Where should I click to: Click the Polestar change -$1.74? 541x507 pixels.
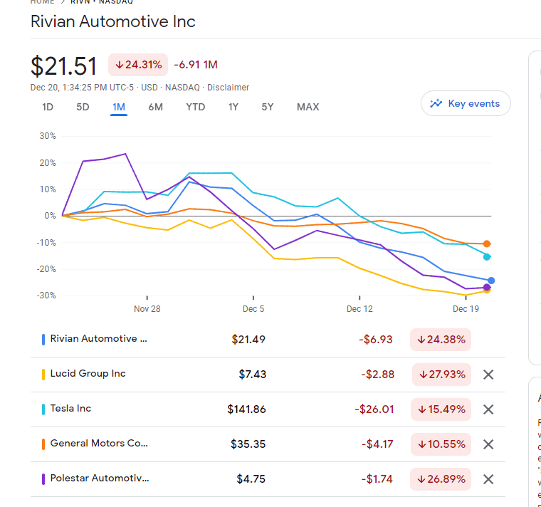(377, 479)
